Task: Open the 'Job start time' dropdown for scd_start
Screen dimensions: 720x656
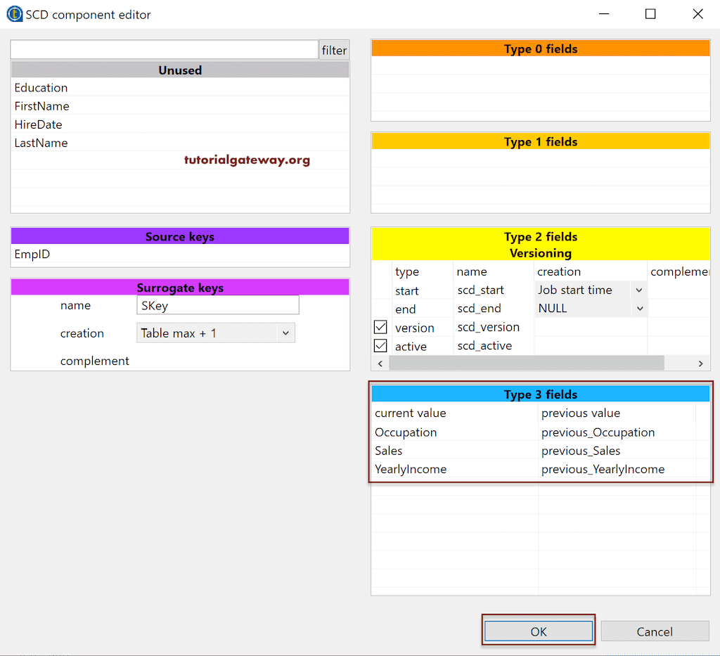Action: tap(638, 290)
